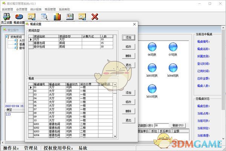Select the 所有房间 tree root node
The width and height of the screenshot is (226, 151).
pos(16,37)
